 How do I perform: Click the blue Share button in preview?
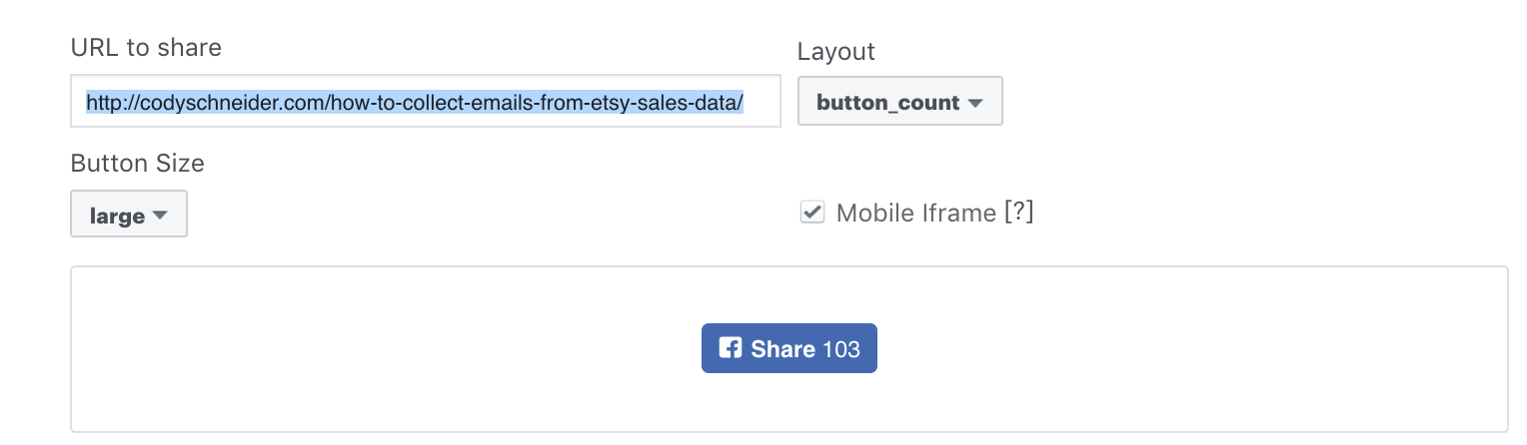789,348
